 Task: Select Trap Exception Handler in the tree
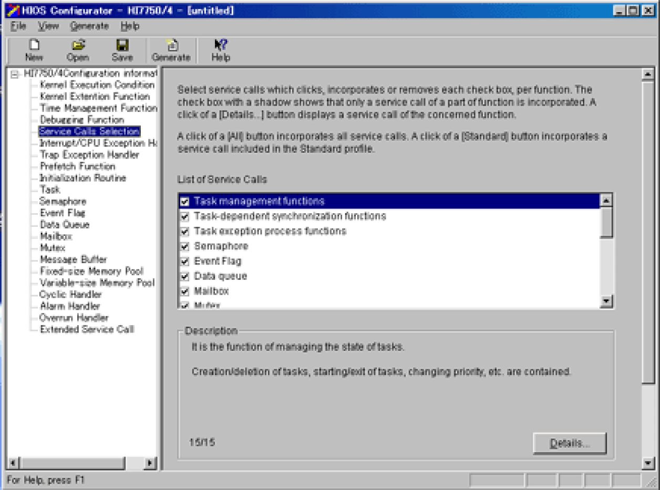click(89, 155)
